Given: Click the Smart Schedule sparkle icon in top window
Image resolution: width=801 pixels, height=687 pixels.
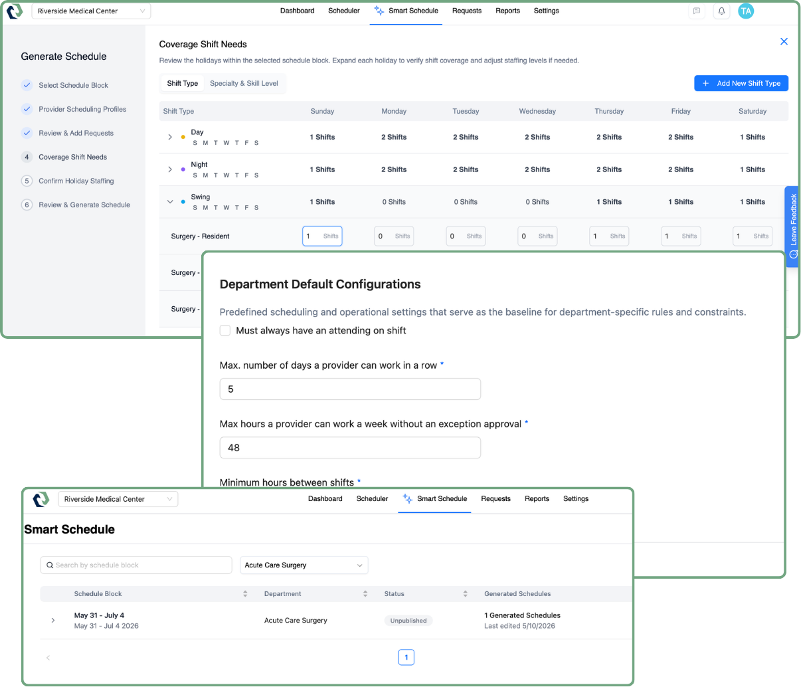Looking at the screenshot, I should click(x=379, y=11).
